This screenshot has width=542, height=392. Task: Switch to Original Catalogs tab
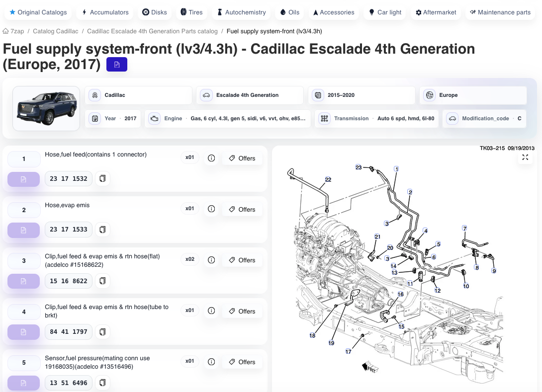coord(38,12)
